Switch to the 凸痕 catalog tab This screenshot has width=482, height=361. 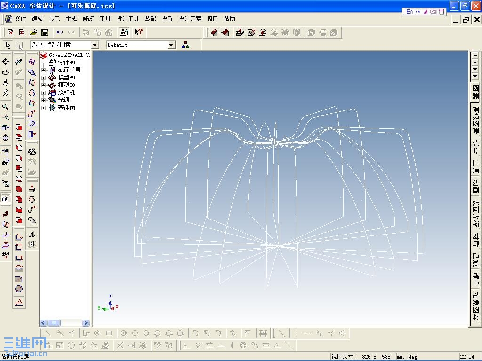475,259
